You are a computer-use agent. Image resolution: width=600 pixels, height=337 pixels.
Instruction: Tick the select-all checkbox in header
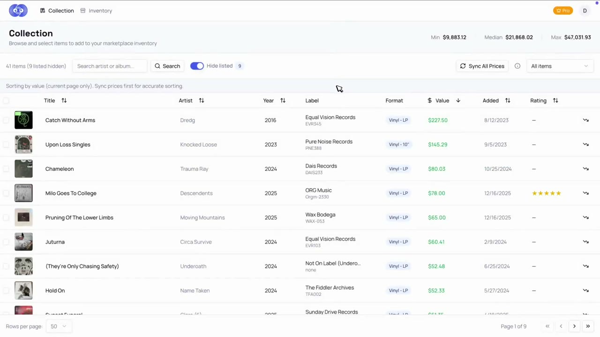pyautogui.click(x=6, y=101)
